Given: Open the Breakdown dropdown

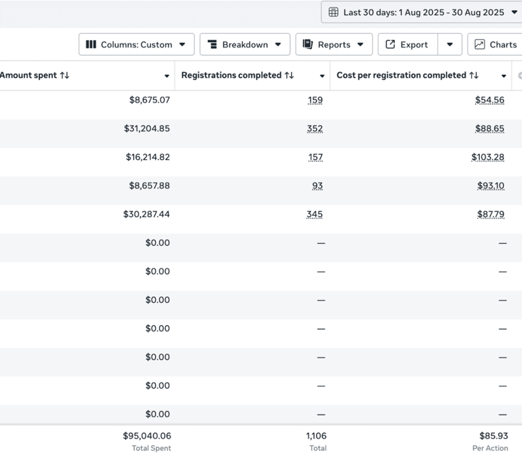Looking at the screenshot, I should [x=245, y=44].
